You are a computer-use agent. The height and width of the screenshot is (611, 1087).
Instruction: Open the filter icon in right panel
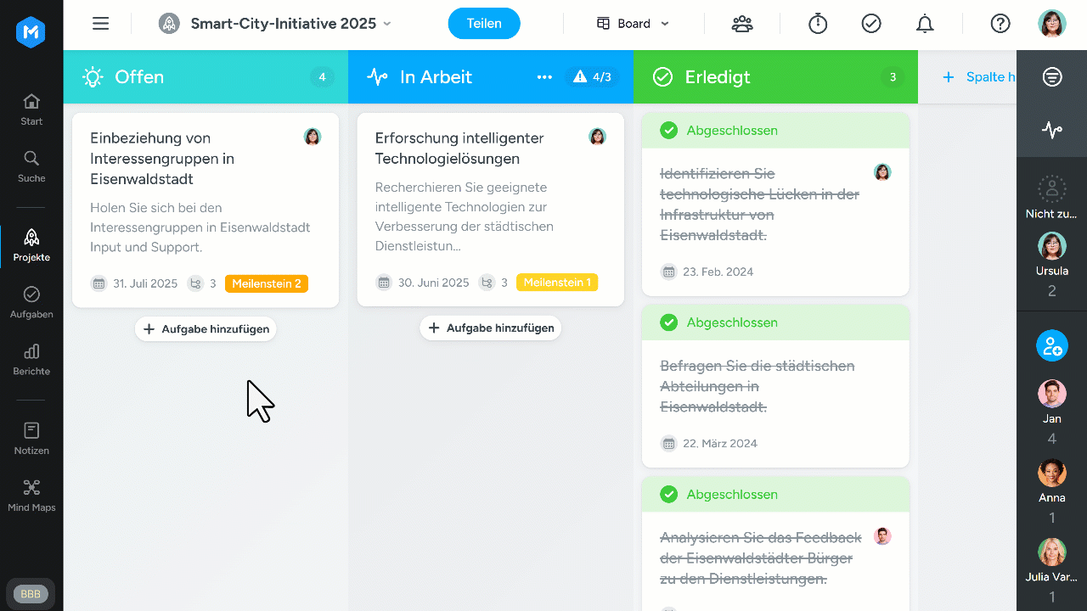[1052, 77]
